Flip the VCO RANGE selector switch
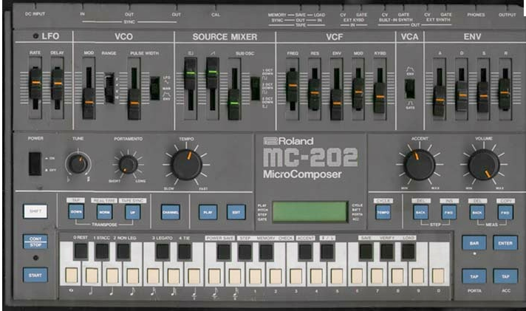The width and height of the screenshot is (526, 311). pyautogui.click(x=109, y=88)
